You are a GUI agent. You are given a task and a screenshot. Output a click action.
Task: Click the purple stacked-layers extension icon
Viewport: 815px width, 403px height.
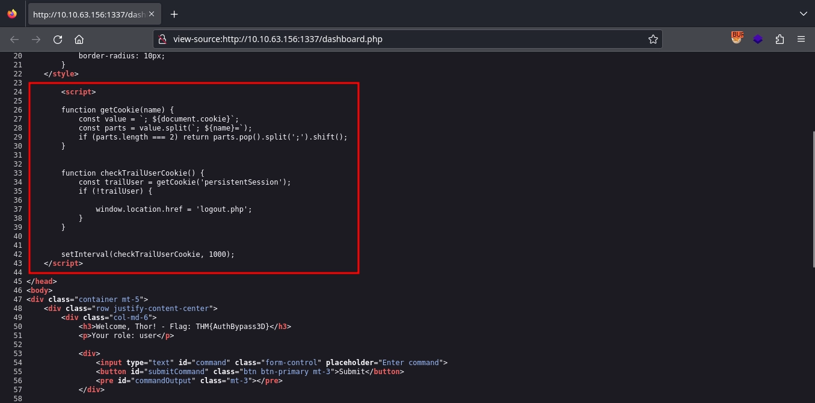pos(758,40)
